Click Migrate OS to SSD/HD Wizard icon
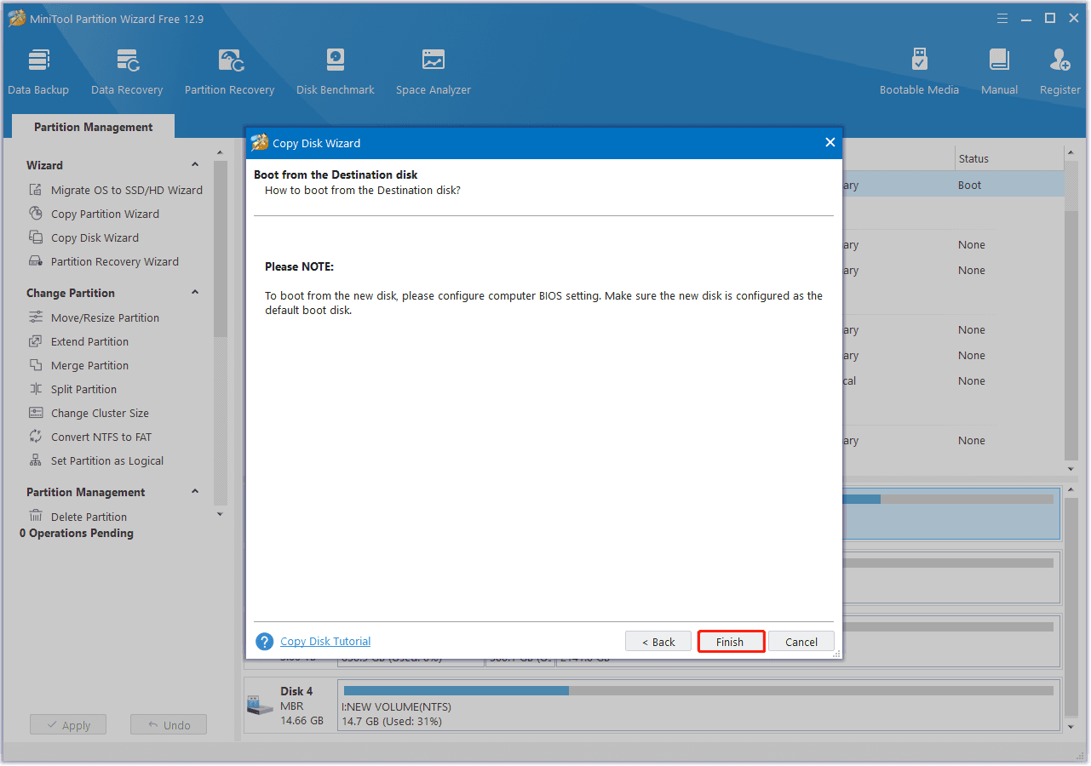The height and width of the screenshot is (766, 1091). pyautogui.click(x=36, y=190)
